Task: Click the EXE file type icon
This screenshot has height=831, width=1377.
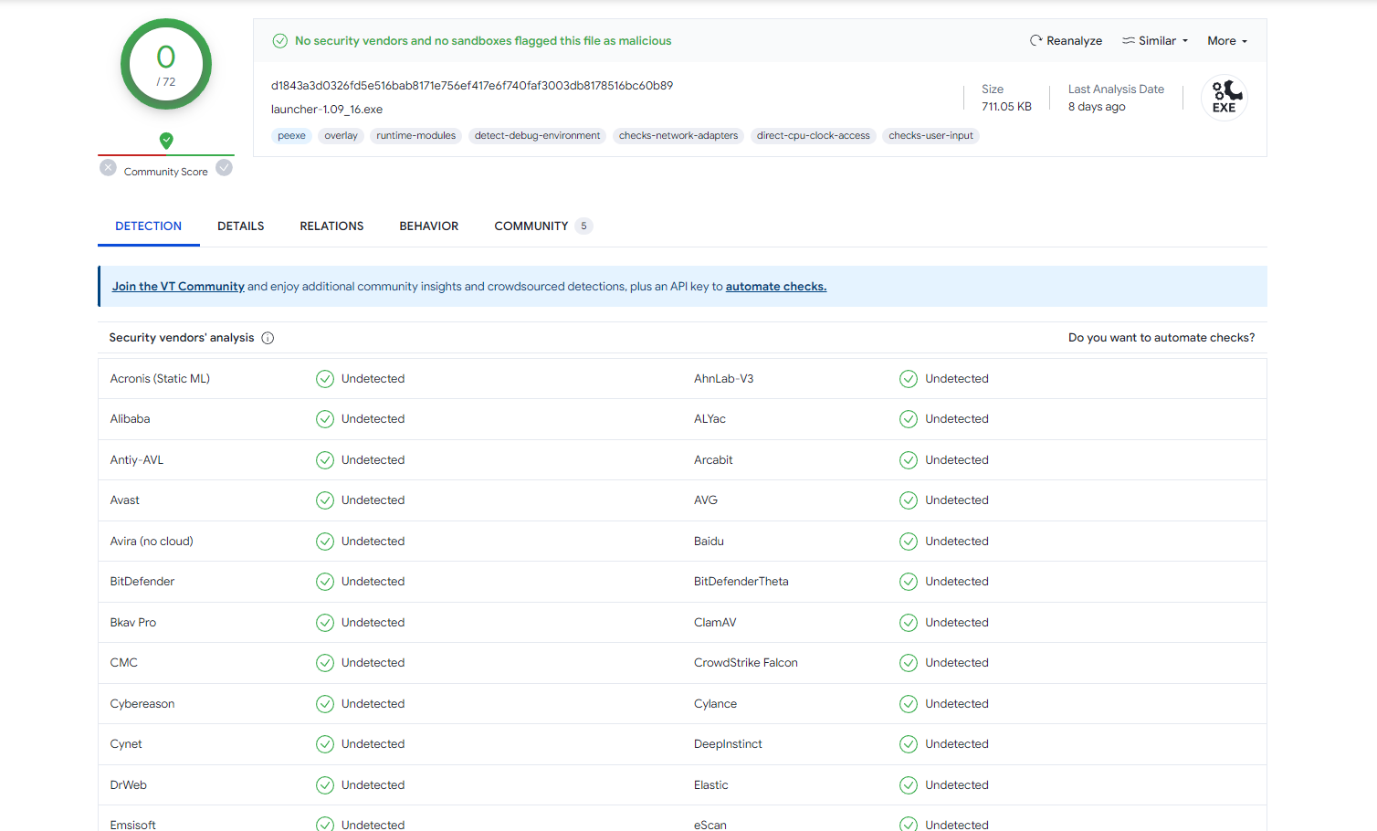Action: click(x=1225, y=97)
